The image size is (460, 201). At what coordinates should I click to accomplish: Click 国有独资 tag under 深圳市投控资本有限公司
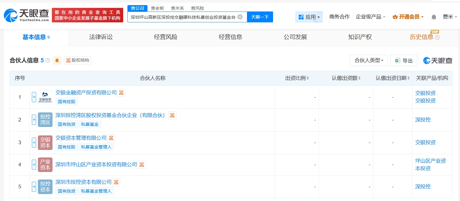coord(67,191)
